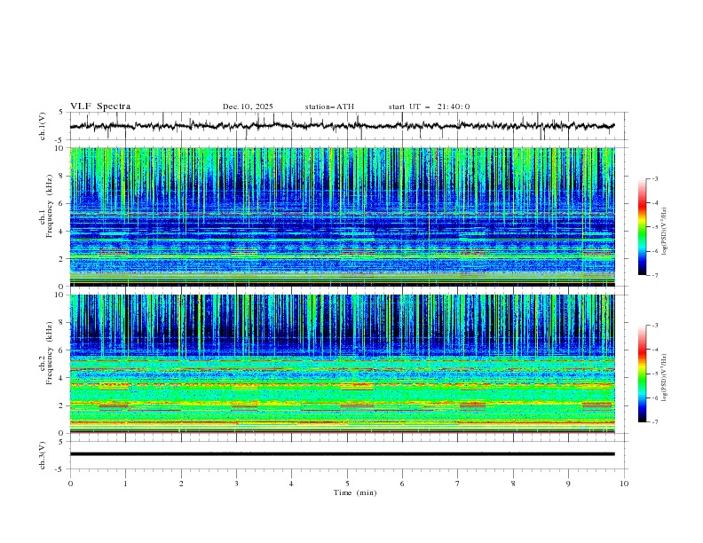Click the ch.1 'Frequency (kHz)' axis label
703x543 pixels.
coord(50,206)
